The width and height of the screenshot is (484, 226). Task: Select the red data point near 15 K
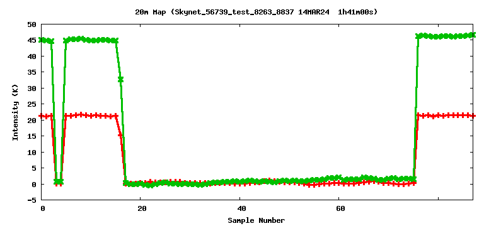click(120, 135)
